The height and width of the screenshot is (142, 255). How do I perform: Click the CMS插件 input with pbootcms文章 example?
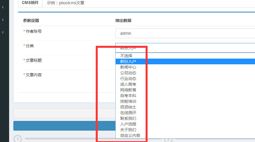point(148,3)
